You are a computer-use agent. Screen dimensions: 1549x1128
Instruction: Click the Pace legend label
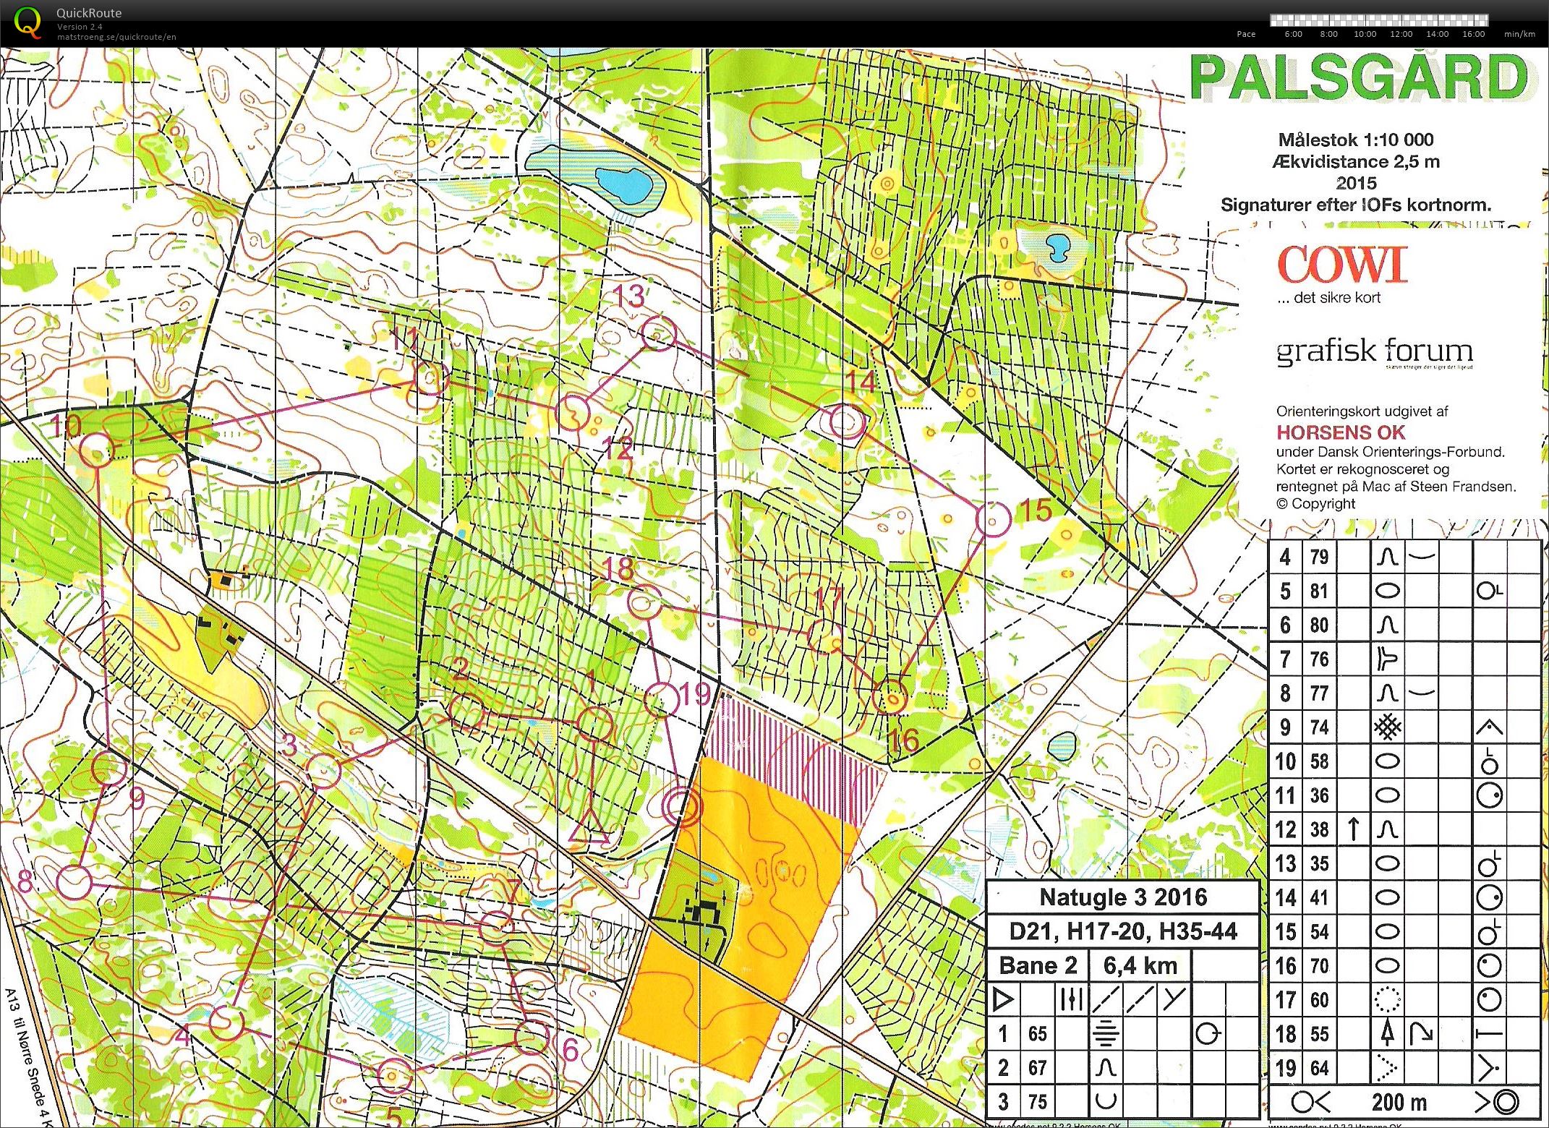pos(1246,34)
